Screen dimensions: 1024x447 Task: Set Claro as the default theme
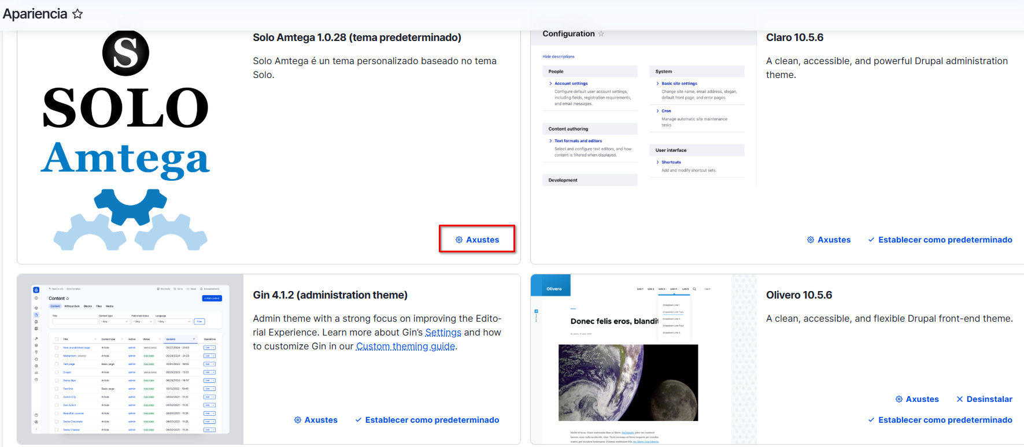(x=945, y=240)
